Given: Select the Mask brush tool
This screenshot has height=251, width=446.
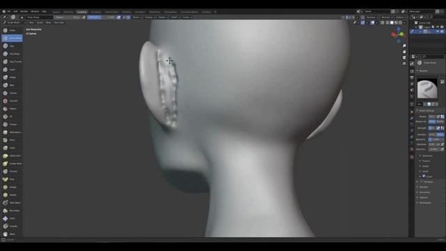Looking at the screenshot, I should coord(12,234).
